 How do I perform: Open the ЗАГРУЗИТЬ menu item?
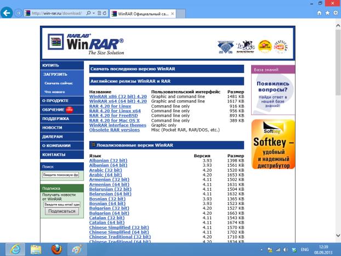(x=62, y=75)
